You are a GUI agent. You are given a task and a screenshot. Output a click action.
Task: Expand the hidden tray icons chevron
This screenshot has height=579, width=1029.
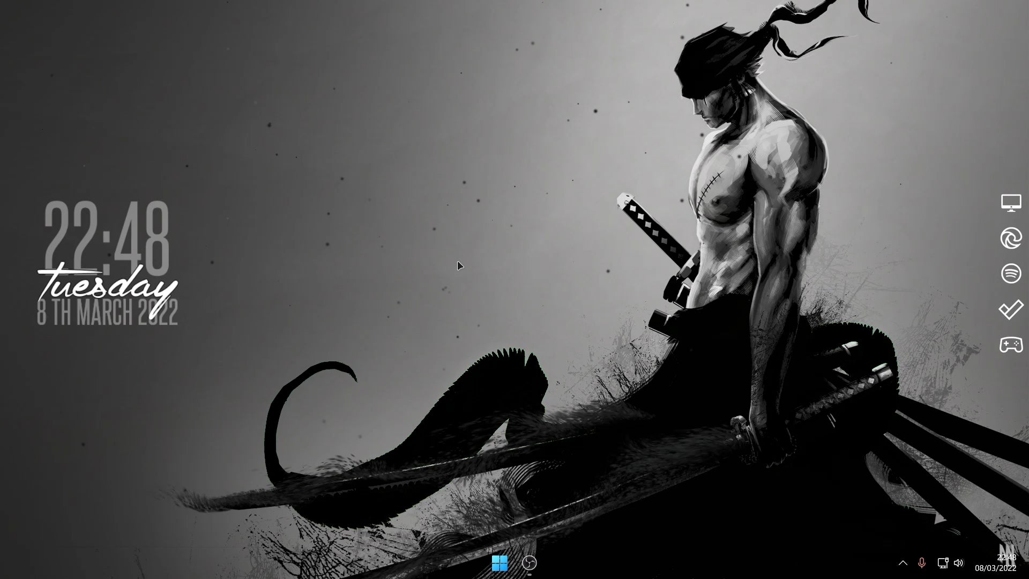click(x=904, y=563)
